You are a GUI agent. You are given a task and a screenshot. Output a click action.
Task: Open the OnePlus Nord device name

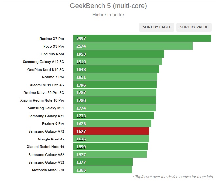point(52,54)
